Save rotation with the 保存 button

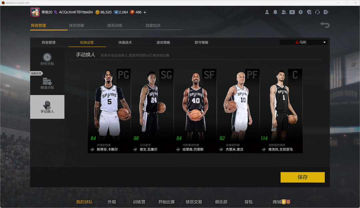(303, 177)
